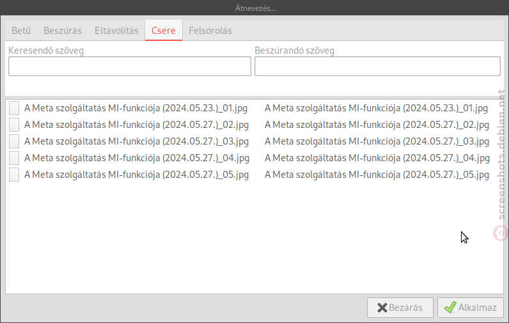Focus the Beszúrandó szöveg input field
The width and height of the screenshot is (509, 323).
coord(377,67)
